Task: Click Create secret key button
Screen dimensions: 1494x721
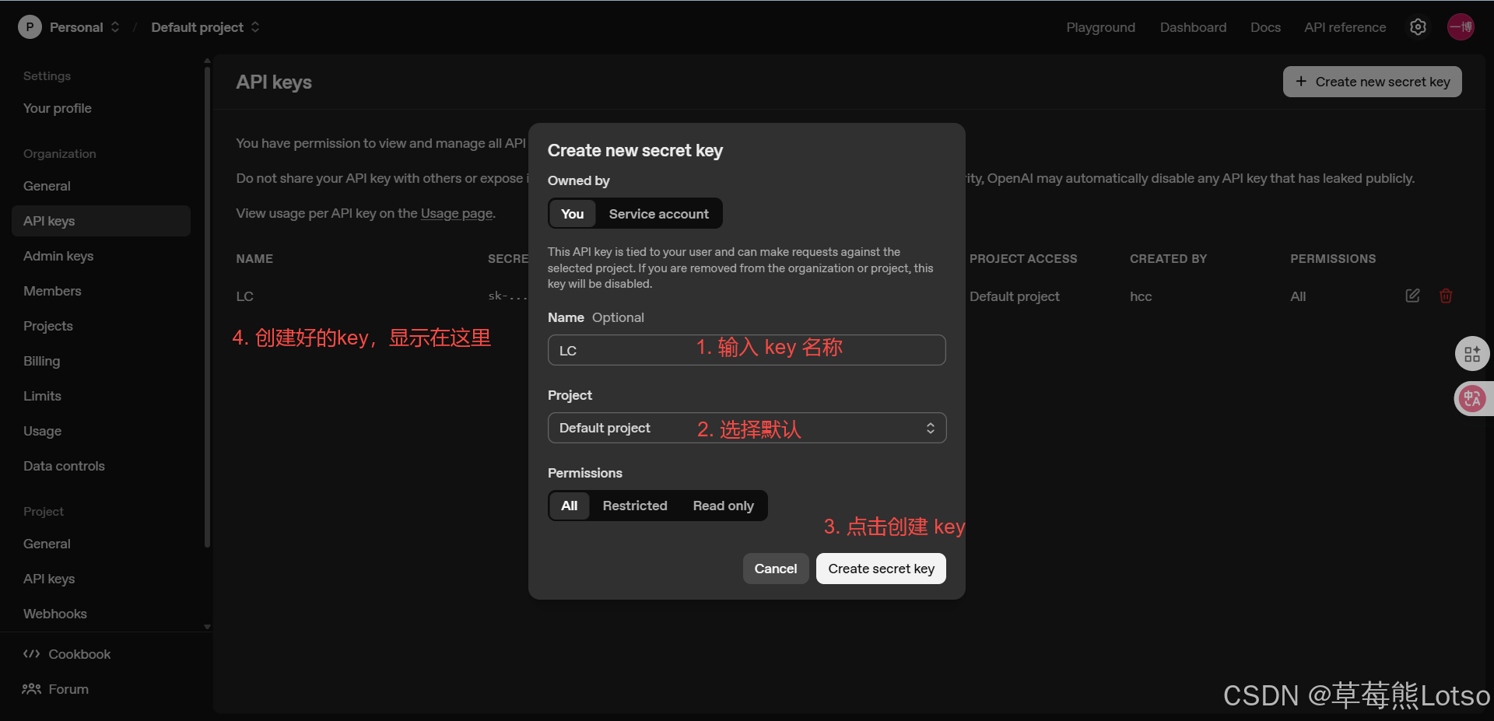Action: pyautogui.click(x=881, y=569)
